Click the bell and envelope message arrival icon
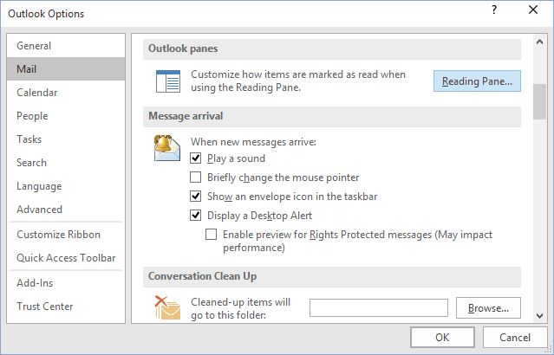Image resolution: width=554 pixels, height=355 pixels. coord(167,148)
